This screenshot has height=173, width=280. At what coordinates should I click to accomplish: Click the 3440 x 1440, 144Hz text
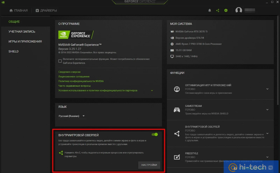click(187, 56)
